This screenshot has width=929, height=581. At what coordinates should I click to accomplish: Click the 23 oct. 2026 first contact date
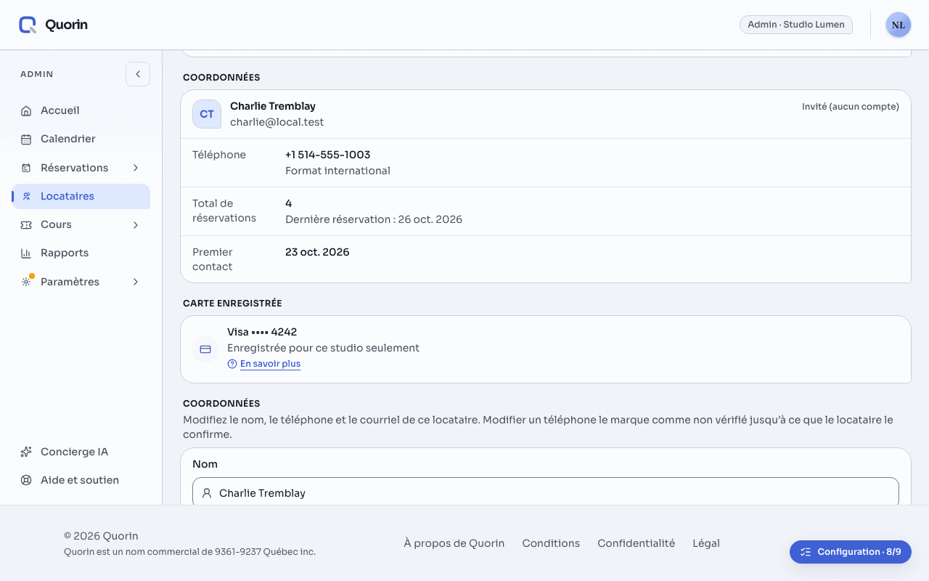tap(317, 252)
